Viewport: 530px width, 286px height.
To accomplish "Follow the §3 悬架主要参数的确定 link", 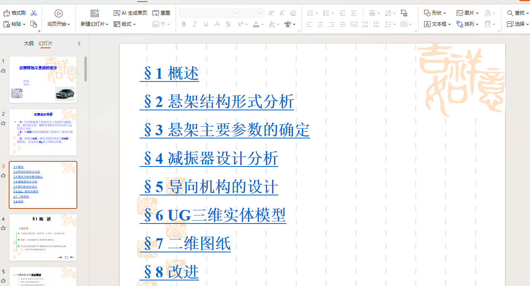I will (225, 130).
